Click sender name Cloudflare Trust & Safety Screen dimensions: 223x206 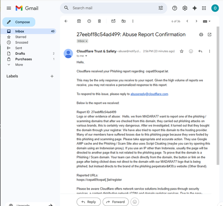coord(96,51)
